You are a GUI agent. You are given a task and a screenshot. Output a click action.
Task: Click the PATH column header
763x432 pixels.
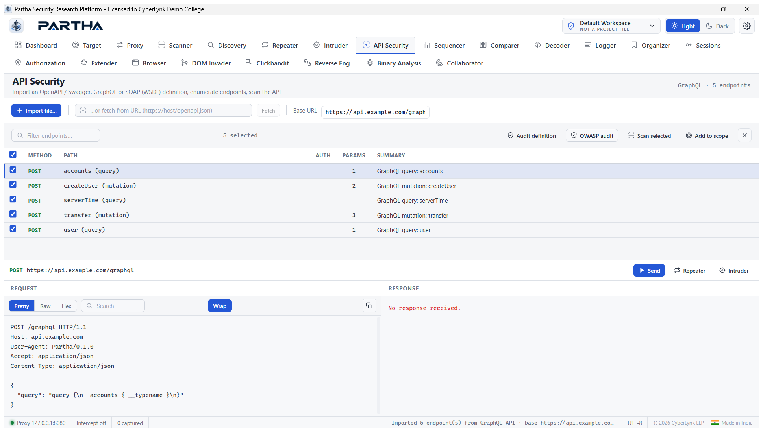pyautogui.click(x=70, y=155)
